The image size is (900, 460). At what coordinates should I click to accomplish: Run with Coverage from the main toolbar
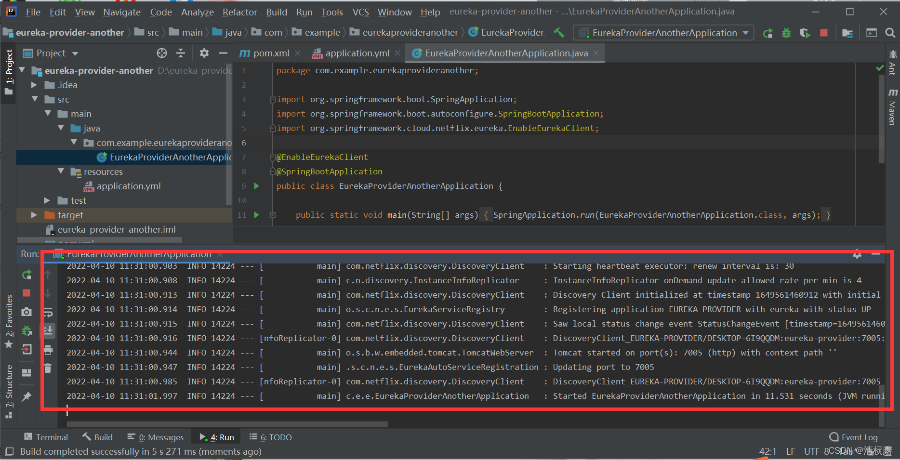point(805,33)
